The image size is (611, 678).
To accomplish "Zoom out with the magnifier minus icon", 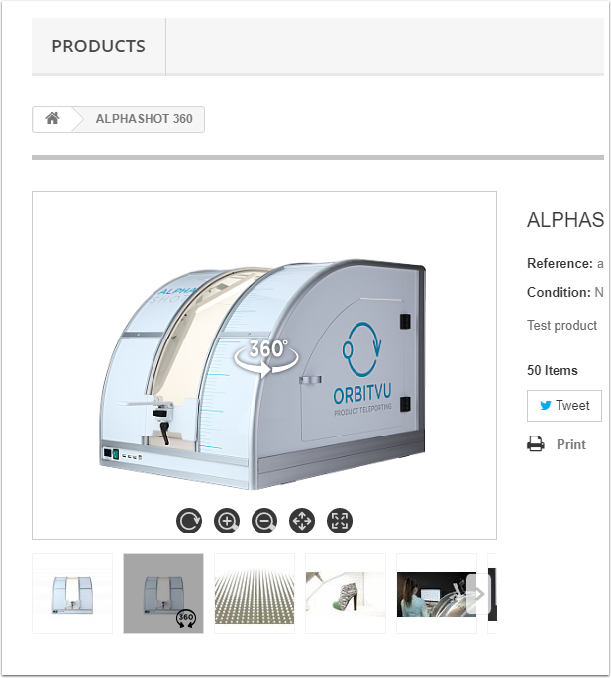I will coord(264,521).
